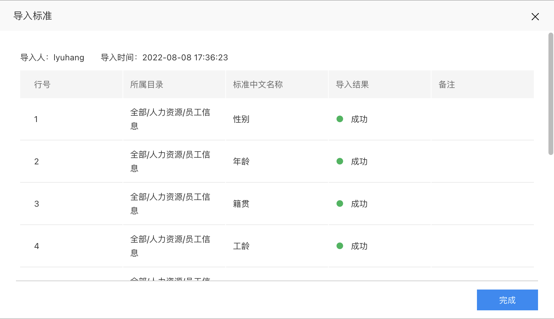Select the 年龄 standard name cell
This screenshot has width=554, height=319.
point(277,162)
